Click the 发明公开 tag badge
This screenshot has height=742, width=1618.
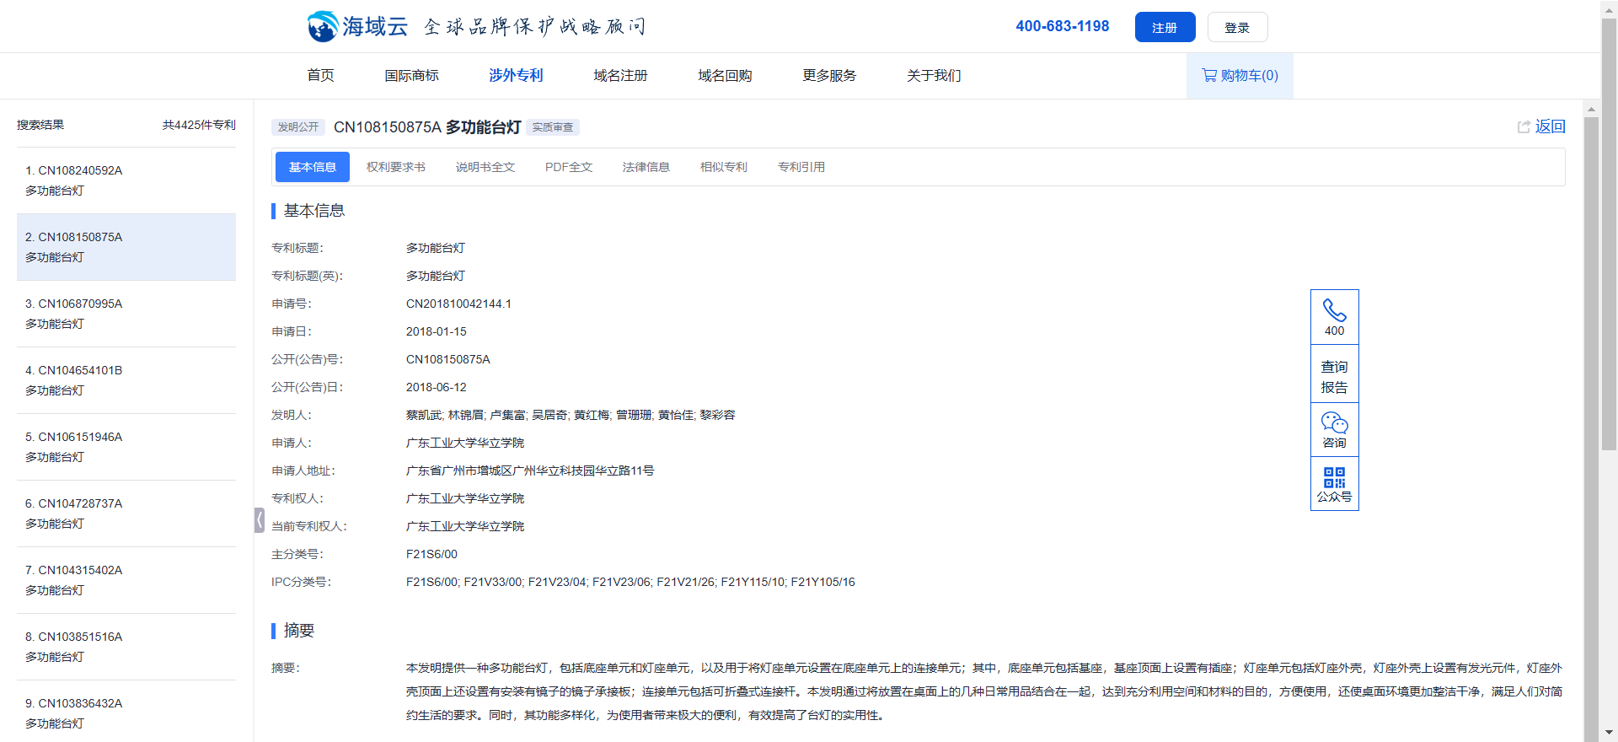point(298,127)
